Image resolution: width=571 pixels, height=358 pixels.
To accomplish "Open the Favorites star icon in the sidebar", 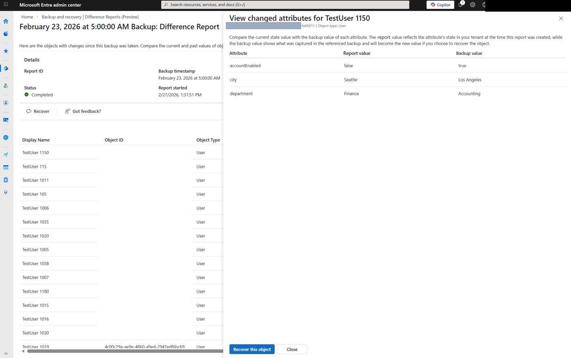I will tap(6, 51).
